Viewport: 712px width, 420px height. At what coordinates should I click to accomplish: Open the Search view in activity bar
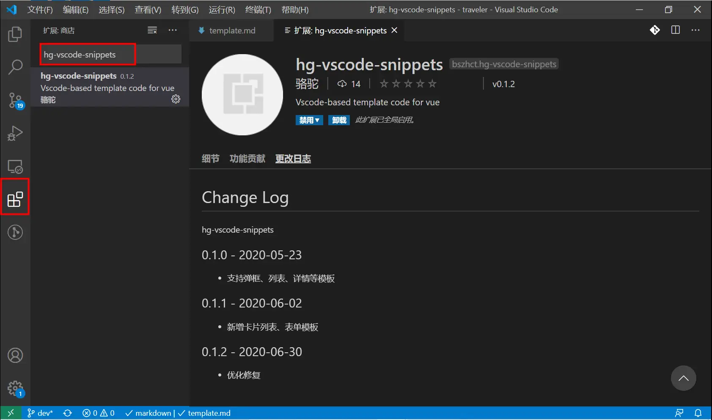[15, 67]
